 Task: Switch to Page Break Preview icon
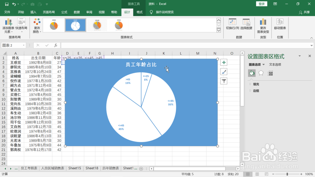[x=266, y=174]
